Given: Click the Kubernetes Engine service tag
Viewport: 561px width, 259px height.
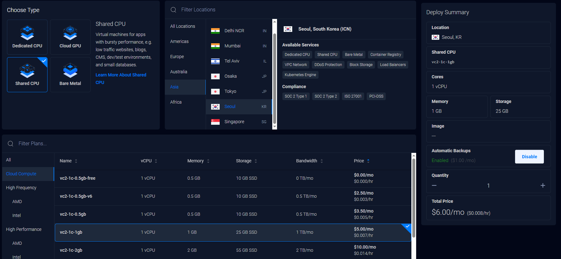Looking at the screenshot, I should (x=300, y=75).
